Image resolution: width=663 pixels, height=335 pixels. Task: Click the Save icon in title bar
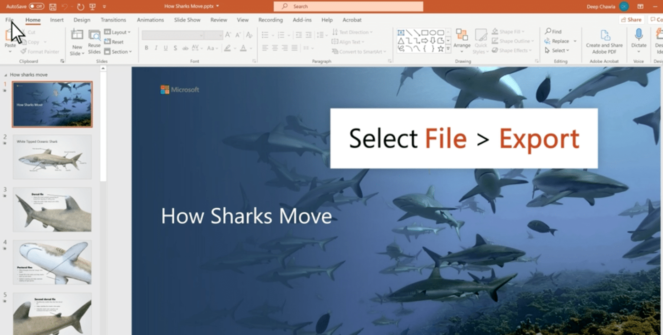point(53,6)
